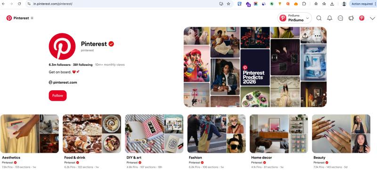The height and width of the screenshot is (173, 377).
Task: Click the 10m+ monthly views text
Action: (x=110, y=65)
